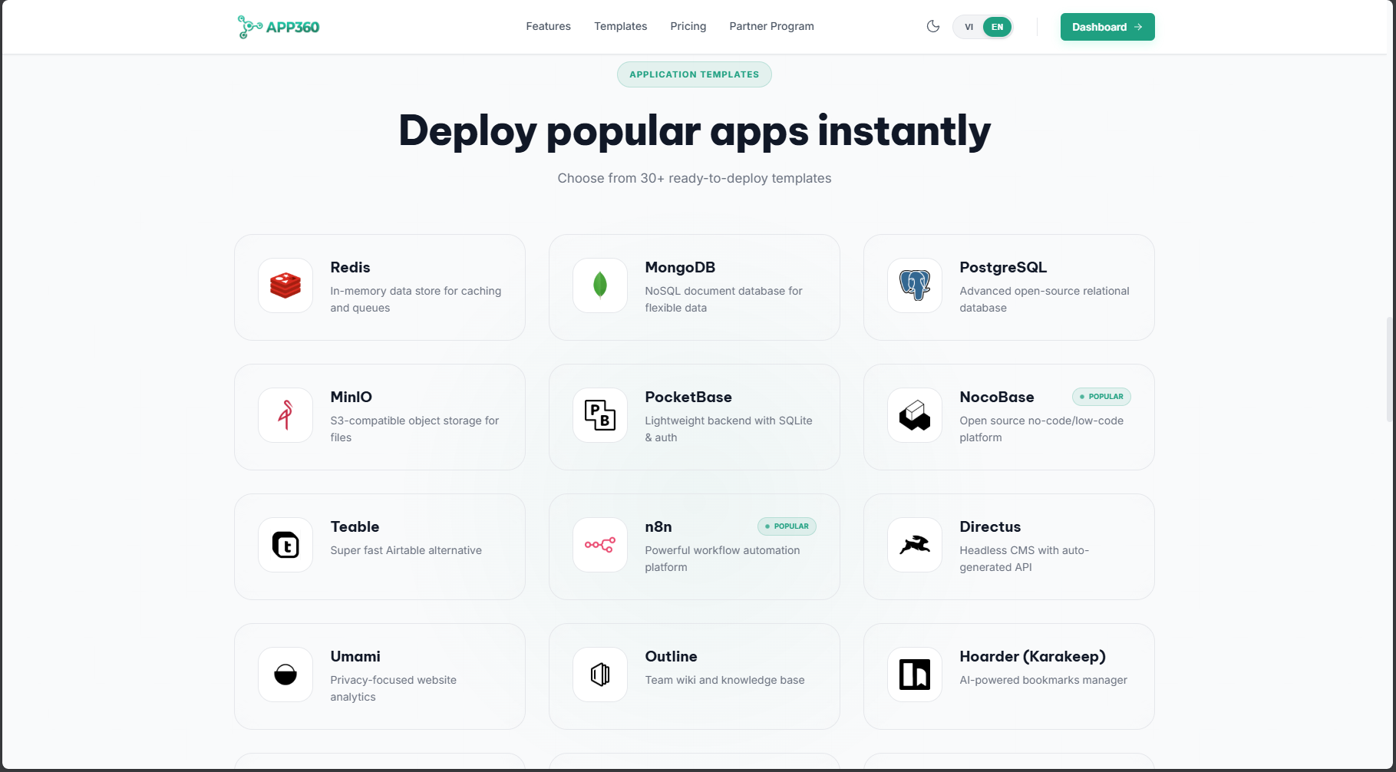Image resolution: width=1396 pixels, height=772 pixels.
Task: Click text 'Open source no-code/low-code platform'
Action: pyautogui.click(x=1041, y=429)
